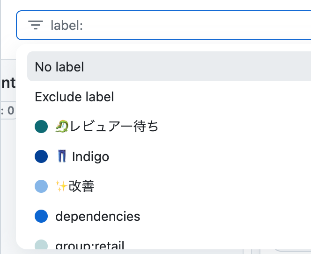The width and height of the screenshot is (311, 254).
Task: Click the jeans emoji icon beside Indigo
Action: (62, 156)
